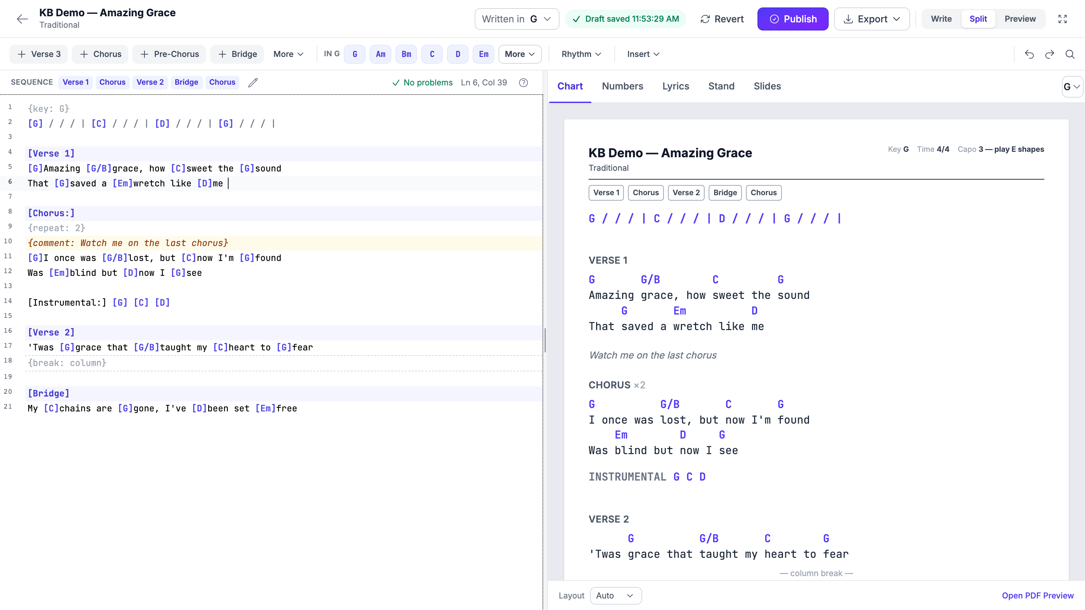Expand the Export dropdown
Viewport: 1085px width, 610px height.
tap(872, 19)
